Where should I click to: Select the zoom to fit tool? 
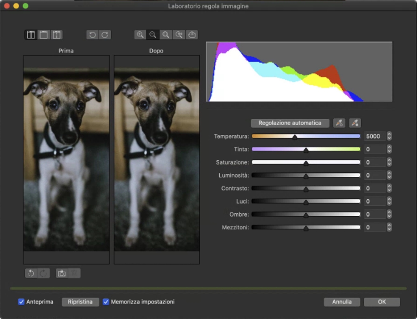[166, 35]
